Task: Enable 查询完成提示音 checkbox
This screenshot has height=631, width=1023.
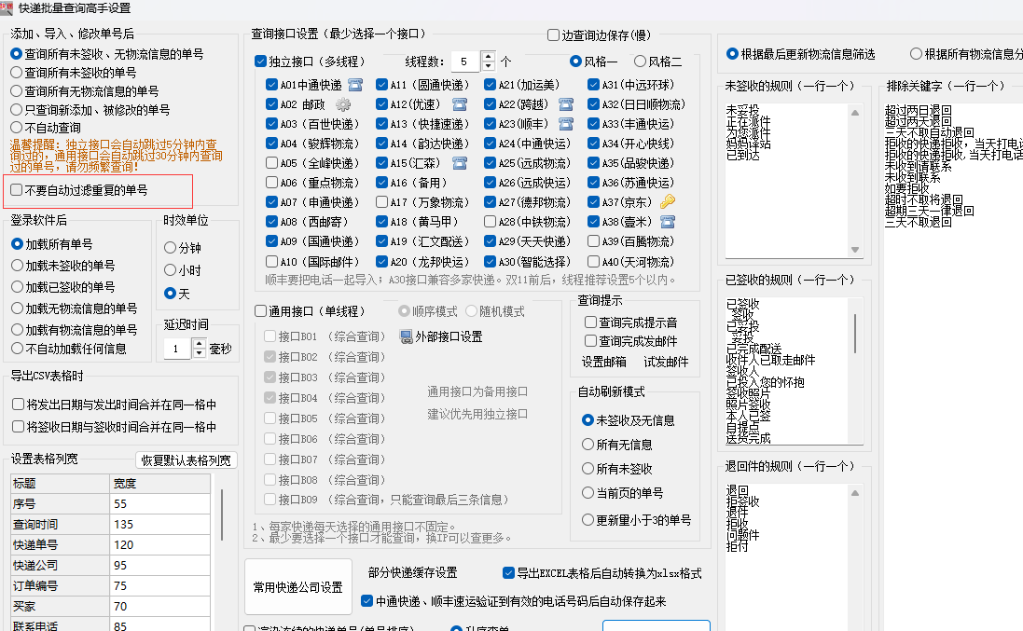Action: click(590, 322)
